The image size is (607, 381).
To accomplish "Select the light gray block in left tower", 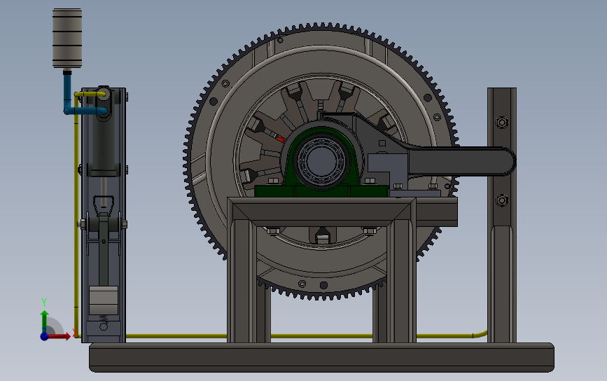I will (x=104, y=300).
